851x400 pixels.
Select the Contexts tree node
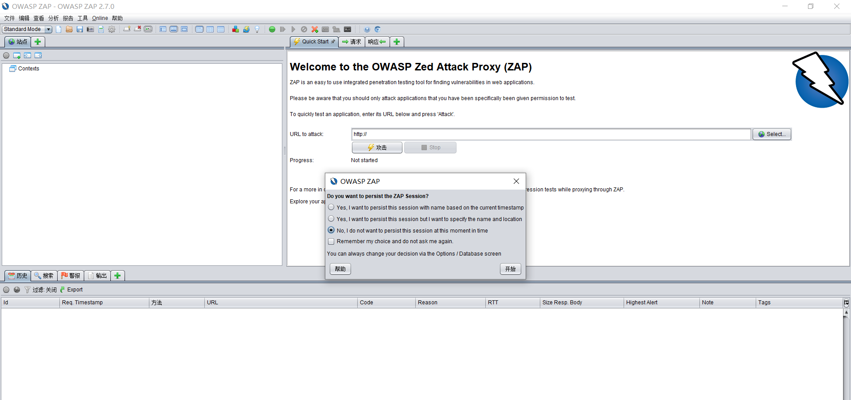(x=24, y=69)
